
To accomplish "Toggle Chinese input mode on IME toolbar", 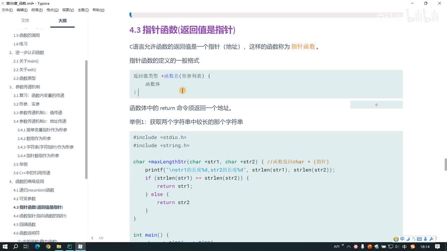I will click(x=402, y=239).
